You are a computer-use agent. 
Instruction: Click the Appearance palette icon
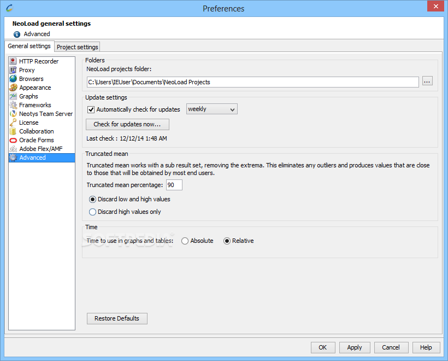click(x=13, y=88)
